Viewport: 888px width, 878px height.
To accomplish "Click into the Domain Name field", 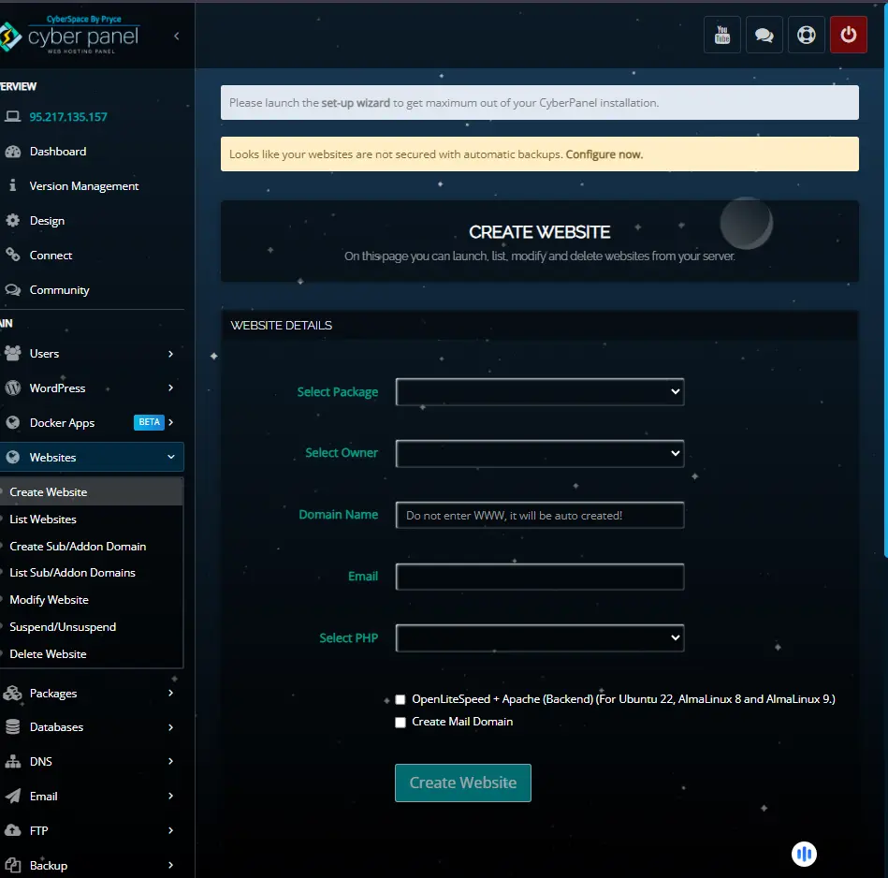I will tap(540, 515).
